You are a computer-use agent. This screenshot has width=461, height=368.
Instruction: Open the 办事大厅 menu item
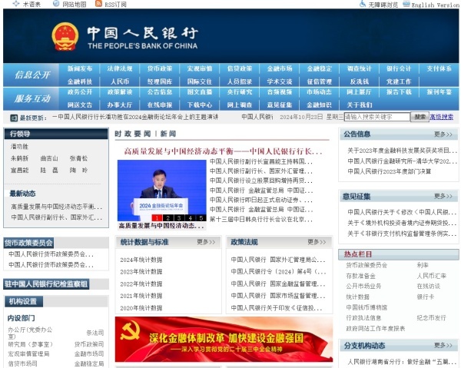120,105
